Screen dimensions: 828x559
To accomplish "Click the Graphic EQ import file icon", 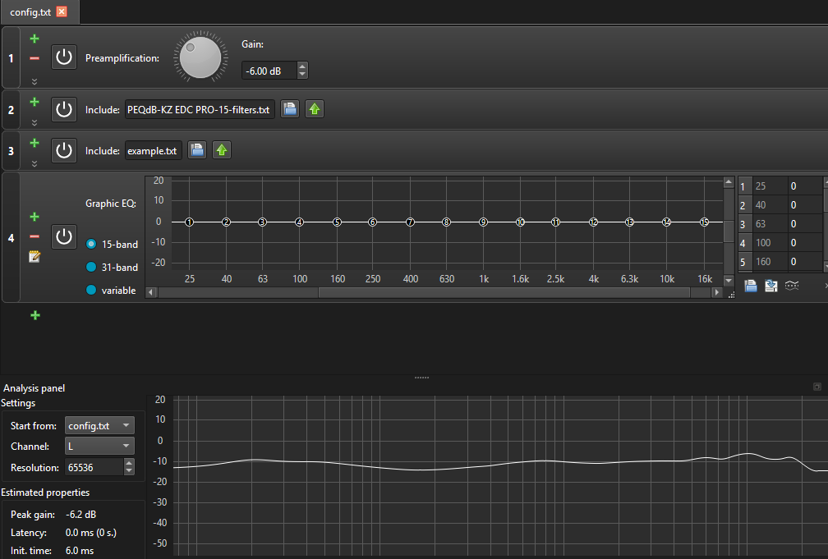I will [751, 286].
